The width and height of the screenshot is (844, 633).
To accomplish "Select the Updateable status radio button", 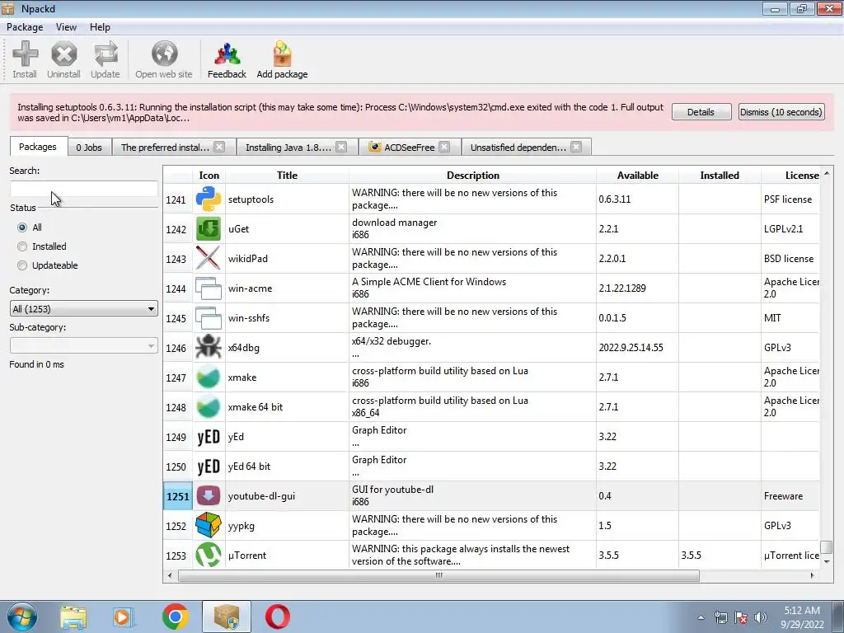I will [x=22, y=265].
